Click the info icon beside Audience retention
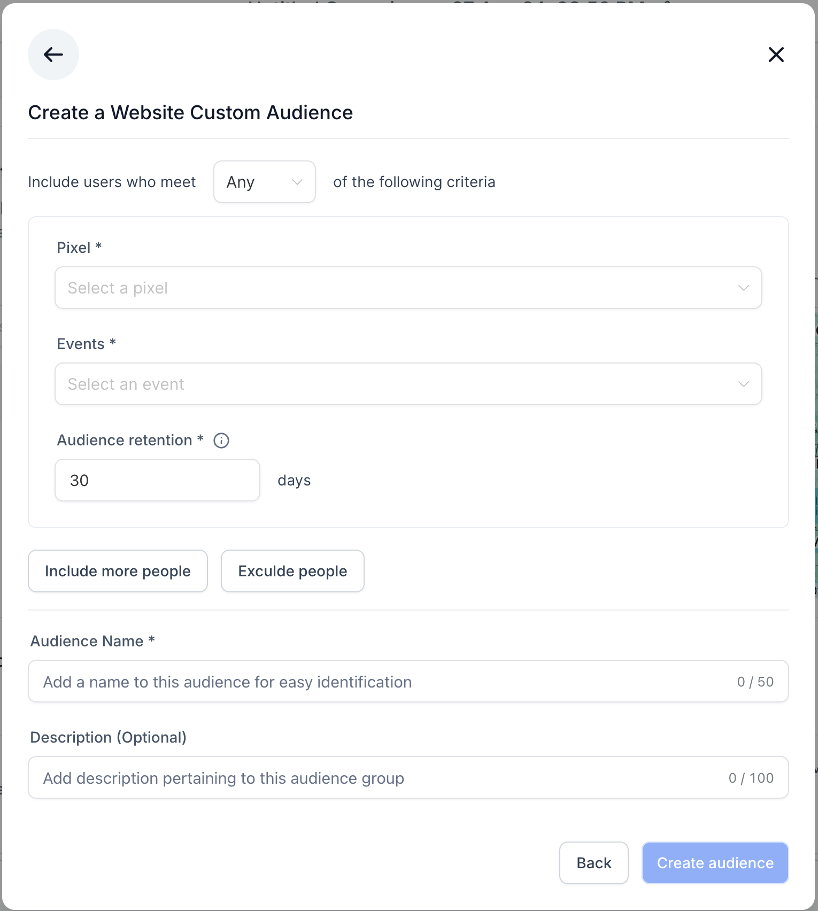The height and width of the screenshot is (911, 818). pyautogui.click(x=221, y=441)
